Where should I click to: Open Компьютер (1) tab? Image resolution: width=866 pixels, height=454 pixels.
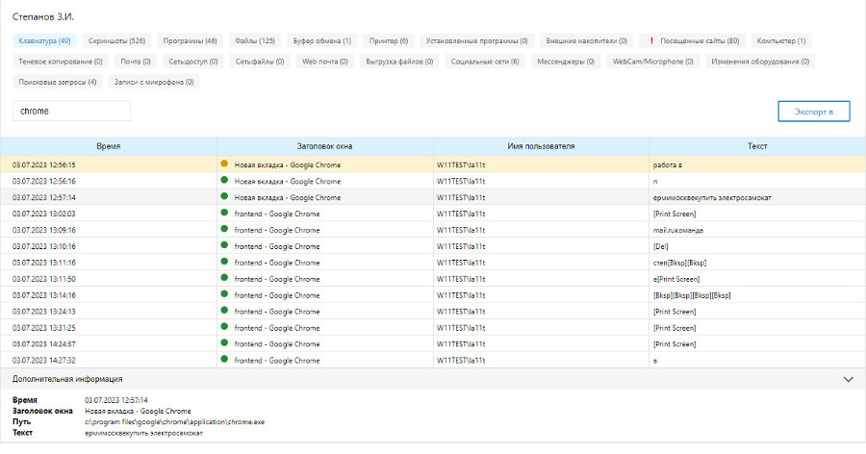[781, 40]
